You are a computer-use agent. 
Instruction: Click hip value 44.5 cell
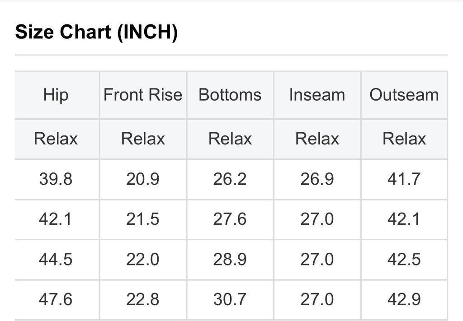pyautogui.click(x=56, y=260)
